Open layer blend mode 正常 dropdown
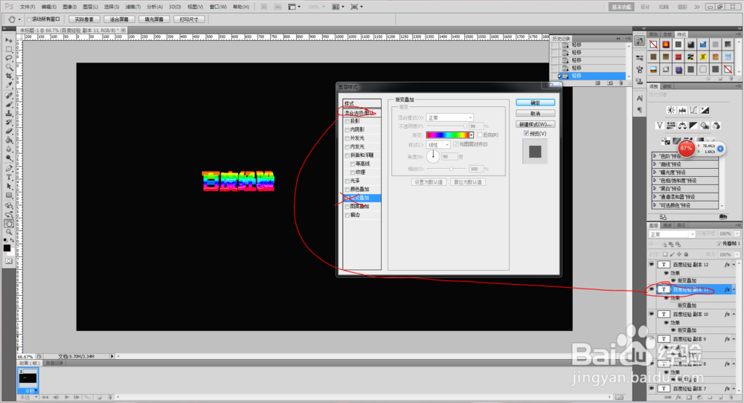744x403 pixels. [671, 234]
